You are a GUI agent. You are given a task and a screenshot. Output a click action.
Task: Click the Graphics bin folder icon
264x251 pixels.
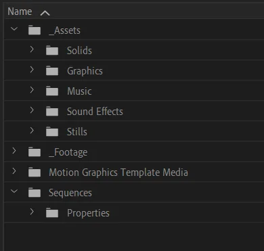tap(52, 71)
